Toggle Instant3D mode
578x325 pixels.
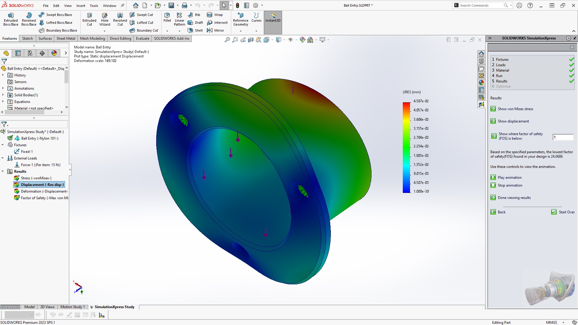(273, 19)
